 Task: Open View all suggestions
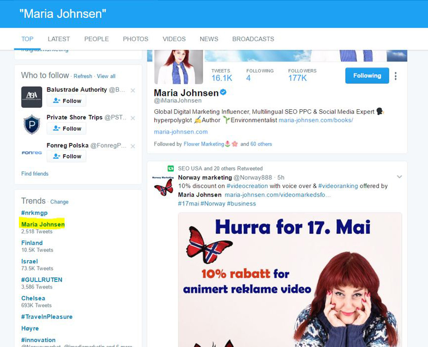[x=106, y=76]
